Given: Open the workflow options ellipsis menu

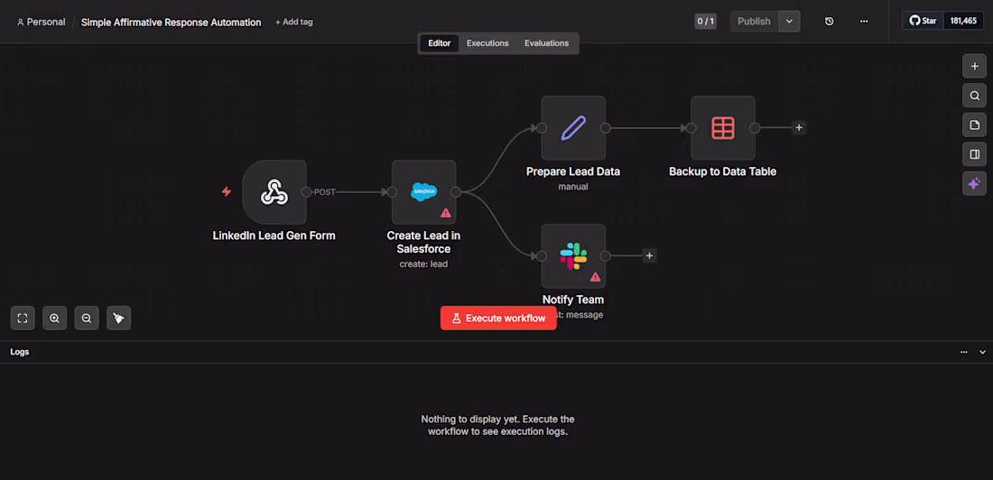Looking at the screenshot, I should point(864,21).
